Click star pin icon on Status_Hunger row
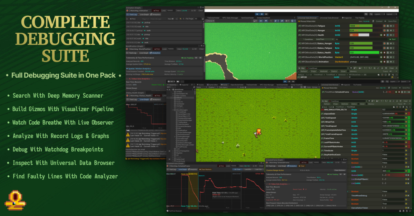 [391, 43]
